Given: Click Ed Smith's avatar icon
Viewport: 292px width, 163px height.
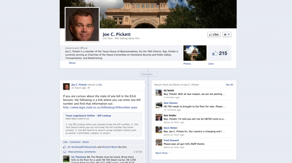Looking at the screenshot, I should click(159, 92).
